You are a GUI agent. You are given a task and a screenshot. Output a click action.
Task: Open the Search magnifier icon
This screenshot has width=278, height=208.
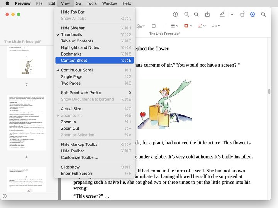click(x=263, y=14)
